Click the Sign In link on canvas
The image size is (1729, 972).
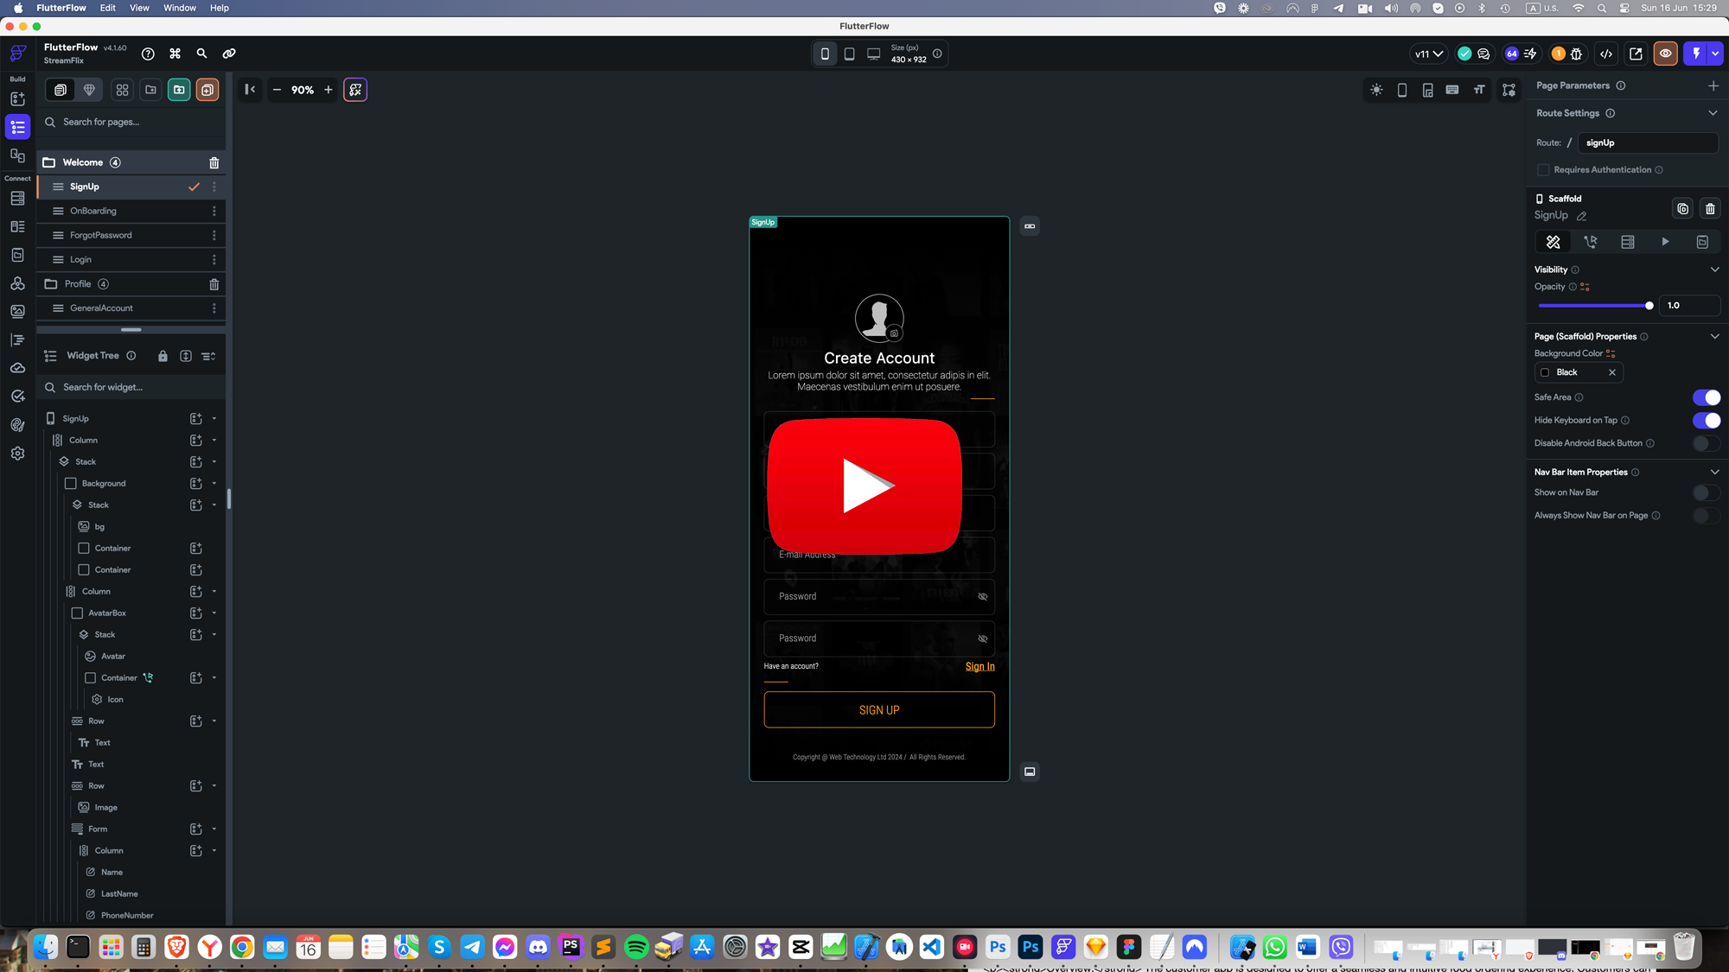click(979, 666)
